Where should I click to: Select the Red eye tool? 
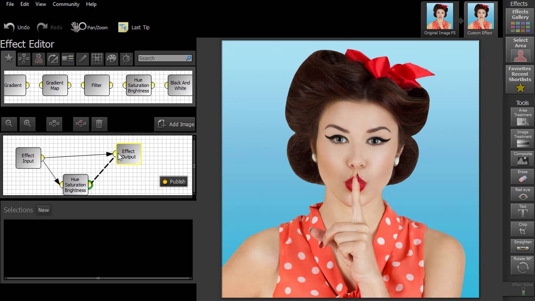pos(522,195)
